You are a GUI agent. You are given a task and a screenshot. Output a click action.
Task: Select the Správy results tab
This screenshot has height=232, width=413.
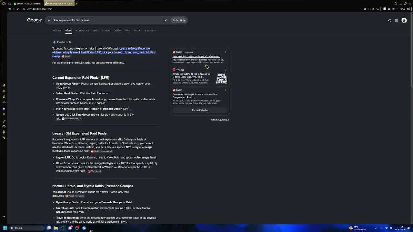pos(118,31)
